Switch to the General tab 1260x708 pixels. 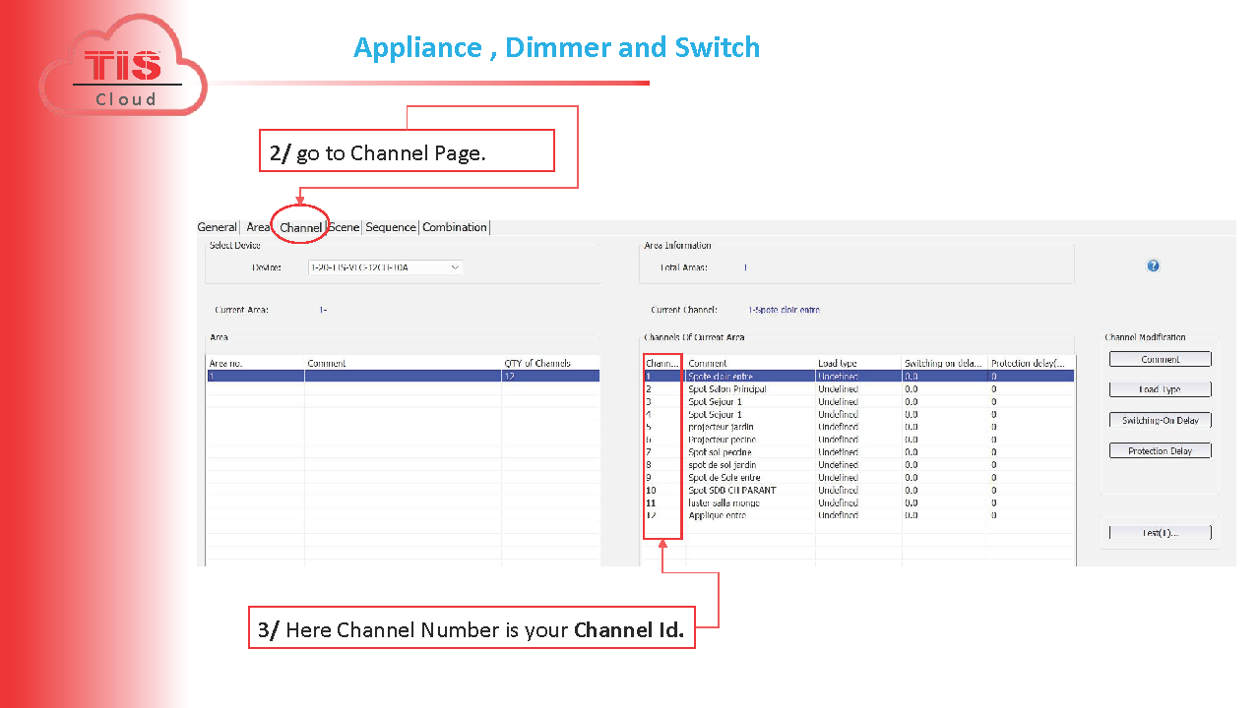point(217,227)
